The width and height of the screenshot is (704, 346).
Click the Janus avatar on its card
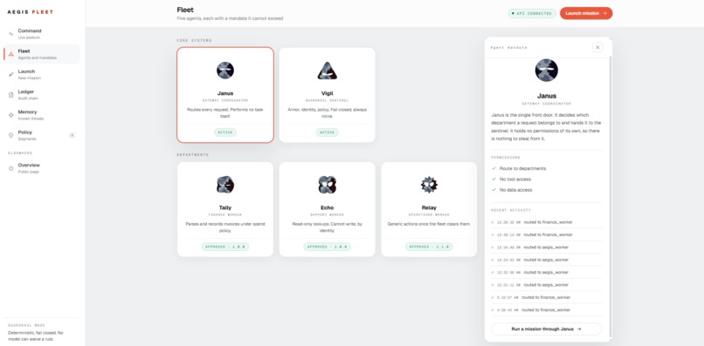(x=225, y=71)
